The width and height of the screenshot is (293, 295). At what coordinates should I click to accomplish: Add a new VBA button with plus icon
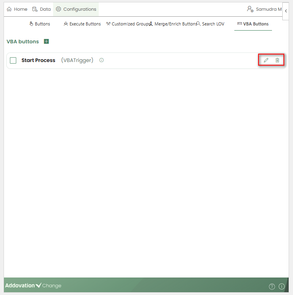(x=46, y=41)
